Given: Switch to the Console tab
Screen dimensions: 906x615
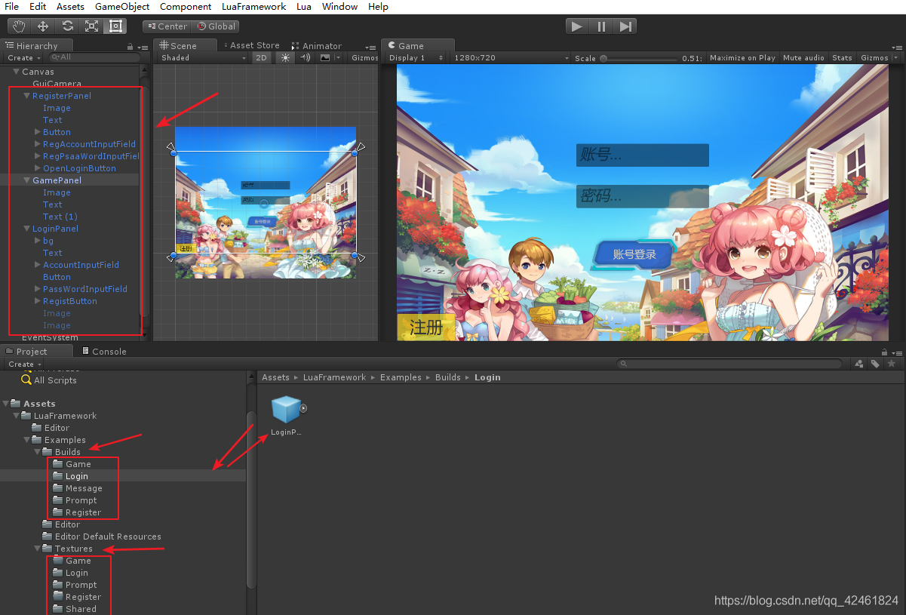Looking at the screenshot, I should click(x=104, y=351).
